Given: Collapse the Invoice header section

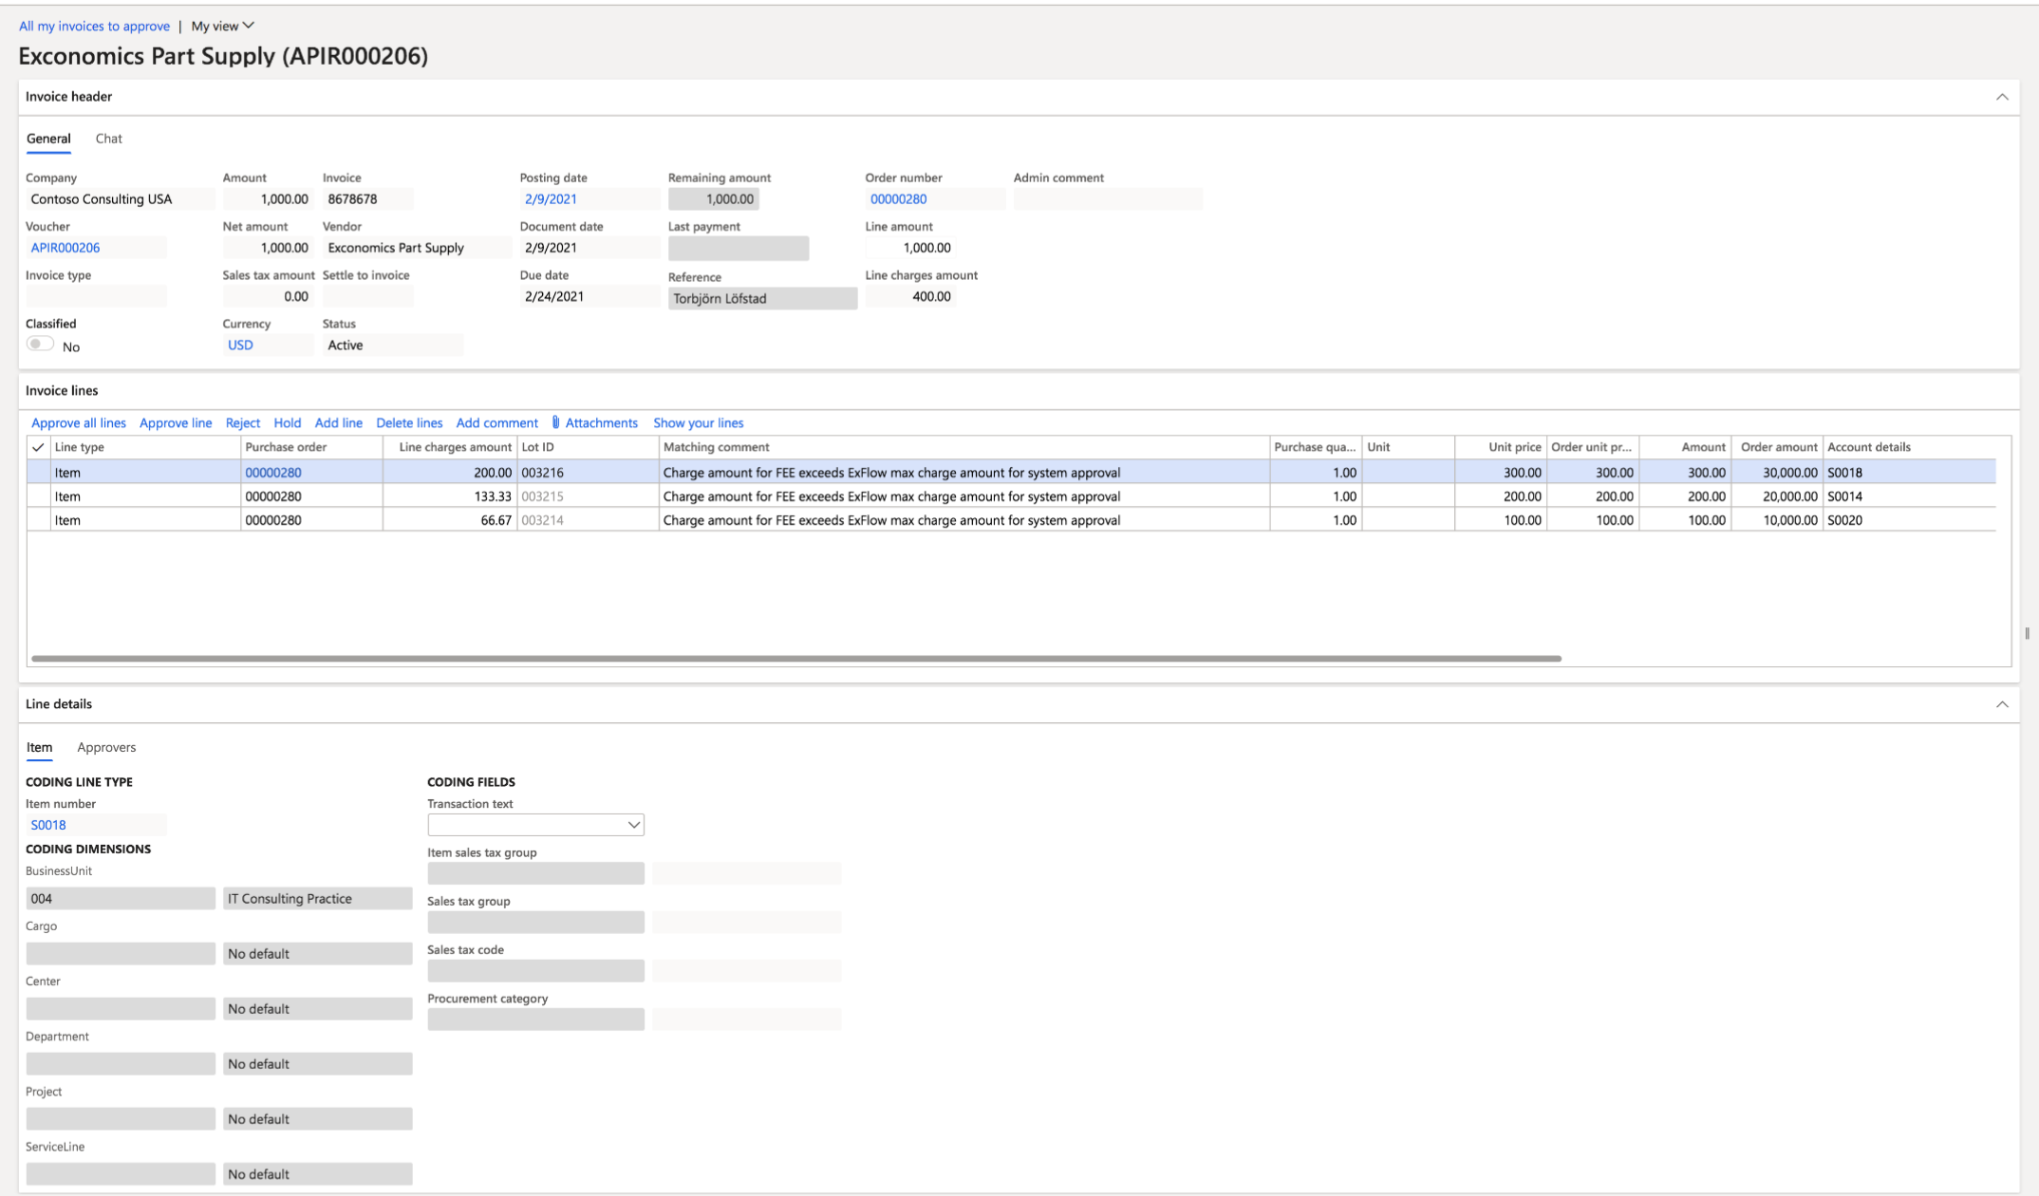Looking at the screenshot, I should tap(2002, 97).
